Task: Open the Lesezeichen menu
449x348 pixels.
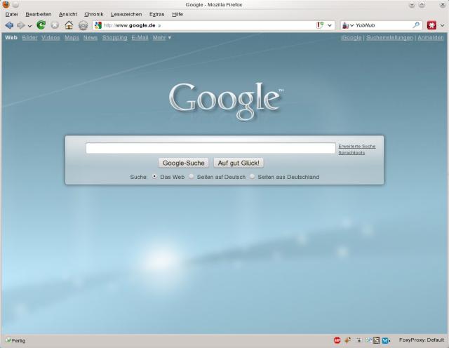Action: tap(126, 14)
